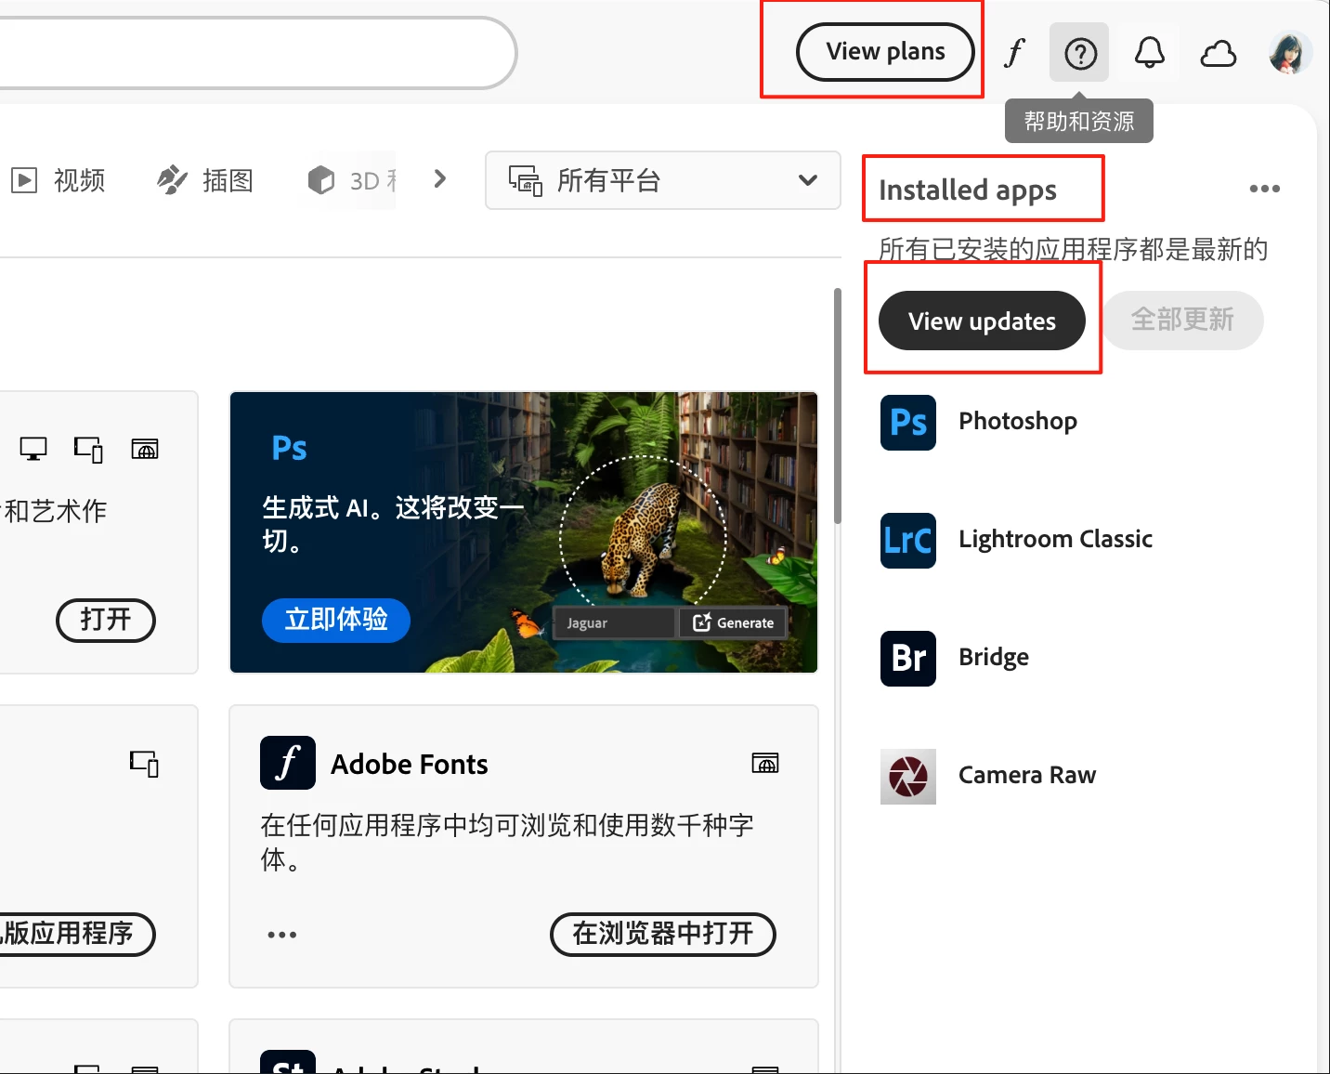
Task: Click the Ps logo on generative AI banner
Action: point(289,449)
